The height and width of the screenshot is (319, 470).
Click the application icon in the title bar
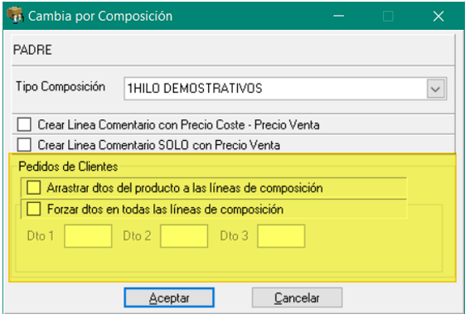point(15,15)
